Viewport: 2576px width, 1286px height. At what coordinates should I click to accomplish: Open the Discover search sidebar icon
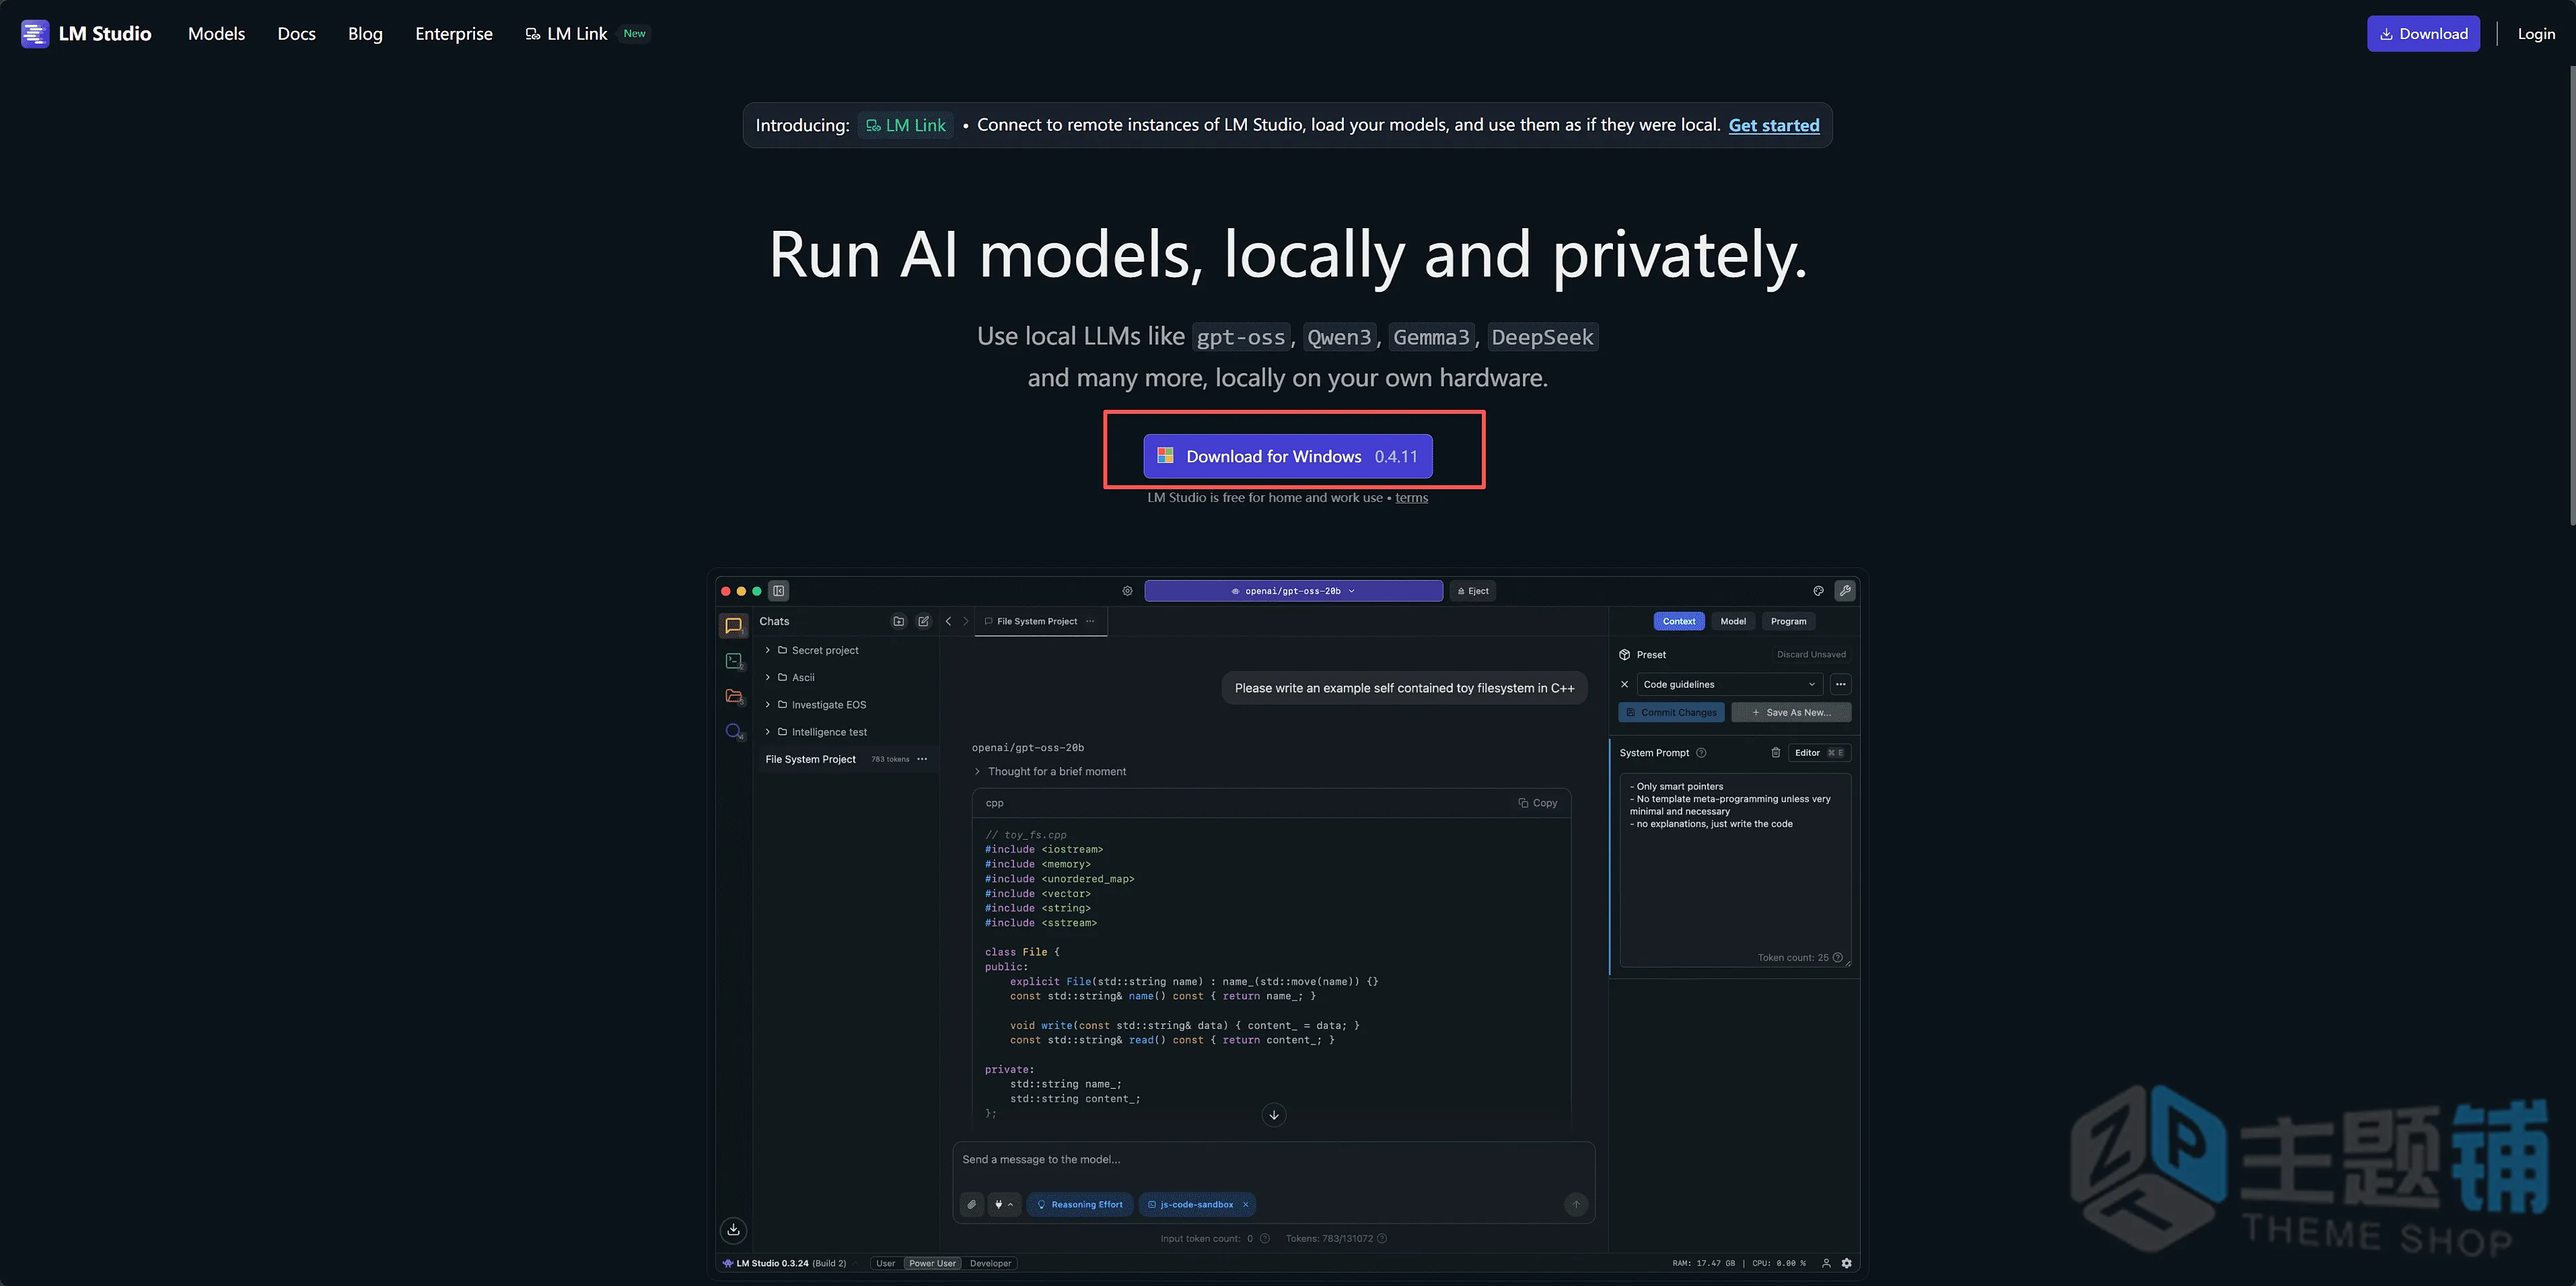point(734,731)
